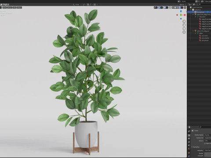This screenshot has width=211, height=158.
Task: Open the Device dropdown
Action: 207,141
